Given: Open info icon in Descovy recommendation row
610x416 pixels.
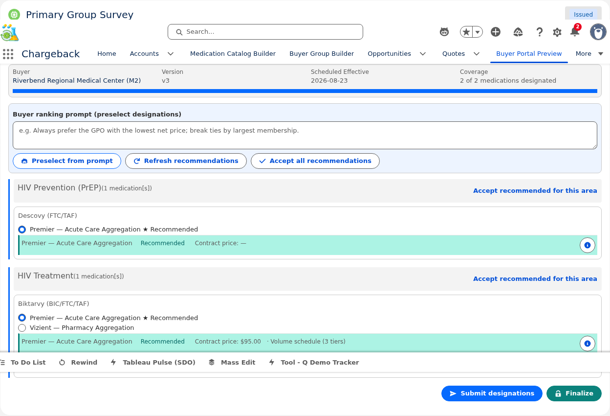Looking at the screenshot, I should tap(588, 245).
